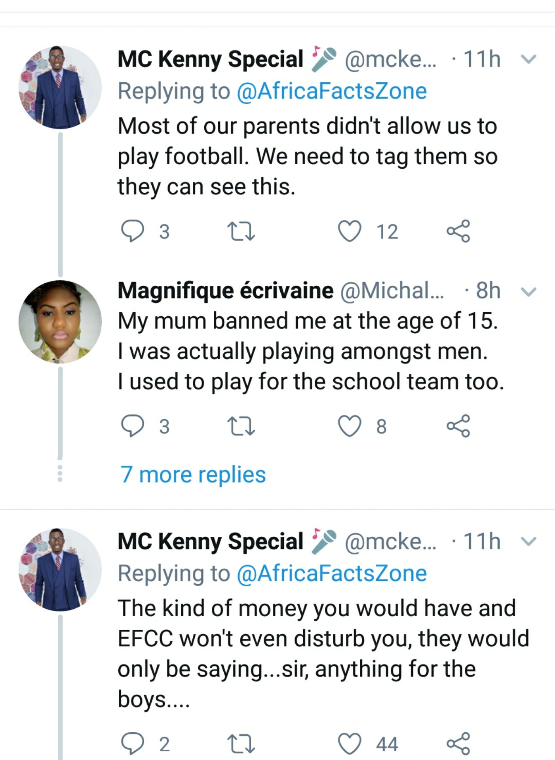This screenshot has height=760, width=555.
Task: Retweet Magnifique écrivaine's tweet
Action: click(241, 426)
